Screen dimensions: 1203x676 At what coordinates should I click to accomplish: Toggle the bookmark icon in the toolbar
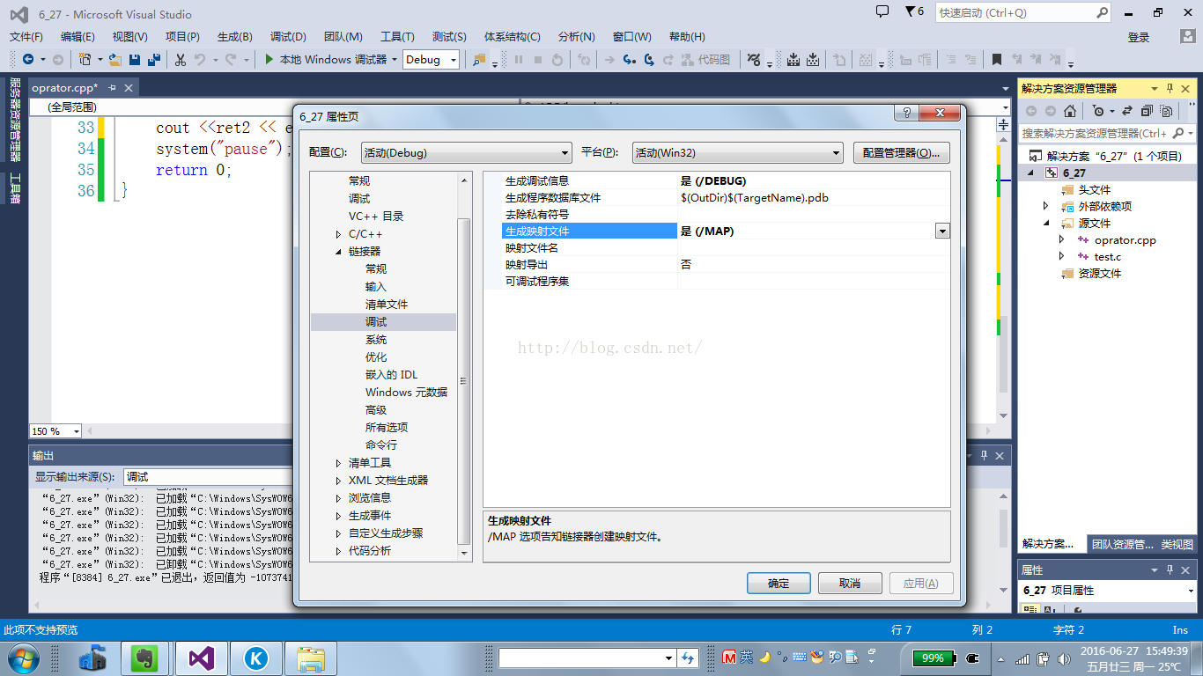(997, 60)
